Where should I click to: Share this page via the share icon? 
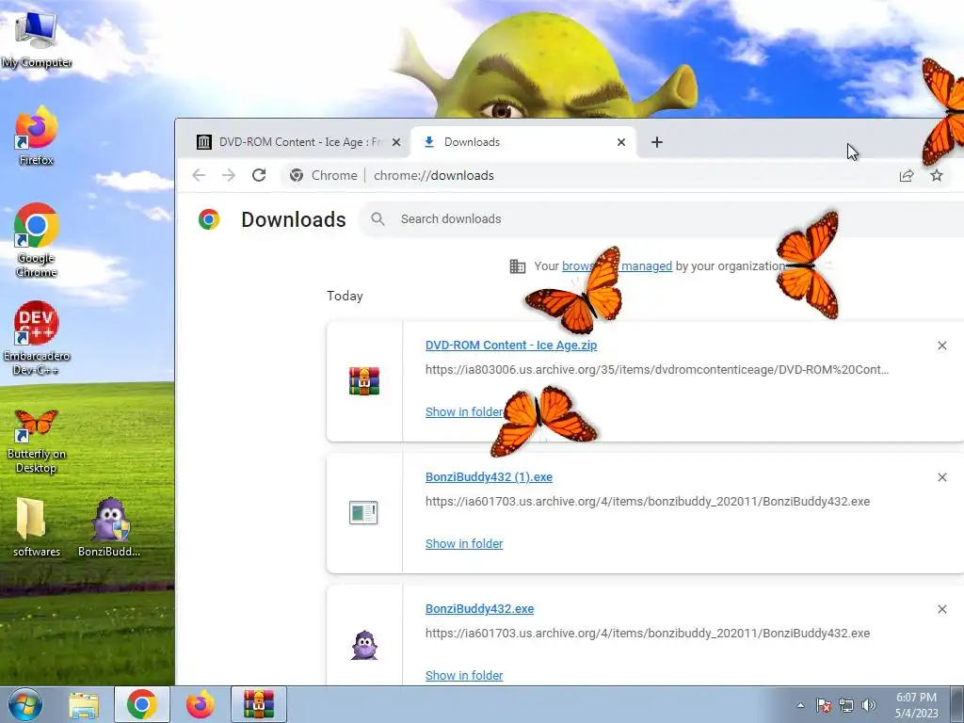coord(907,176)
